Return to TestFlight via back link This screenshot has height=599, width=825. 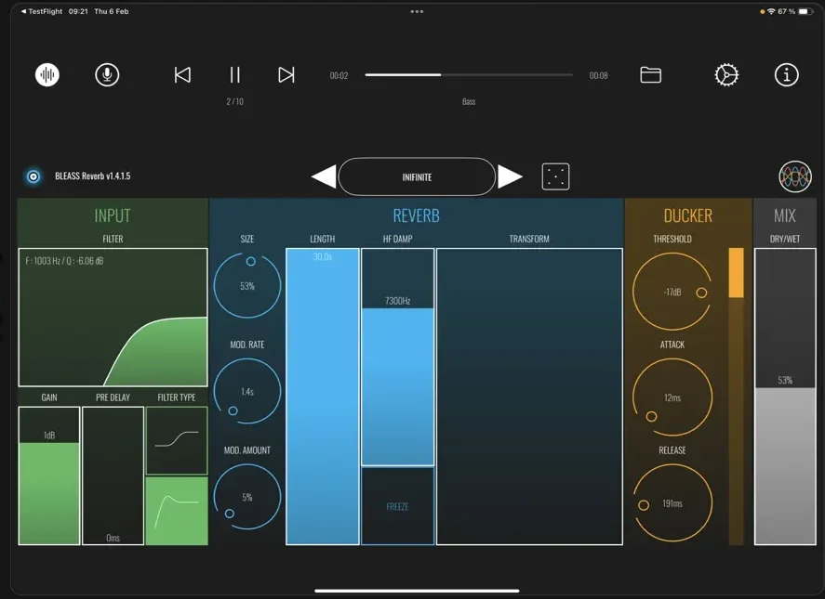tap(42, 11)
